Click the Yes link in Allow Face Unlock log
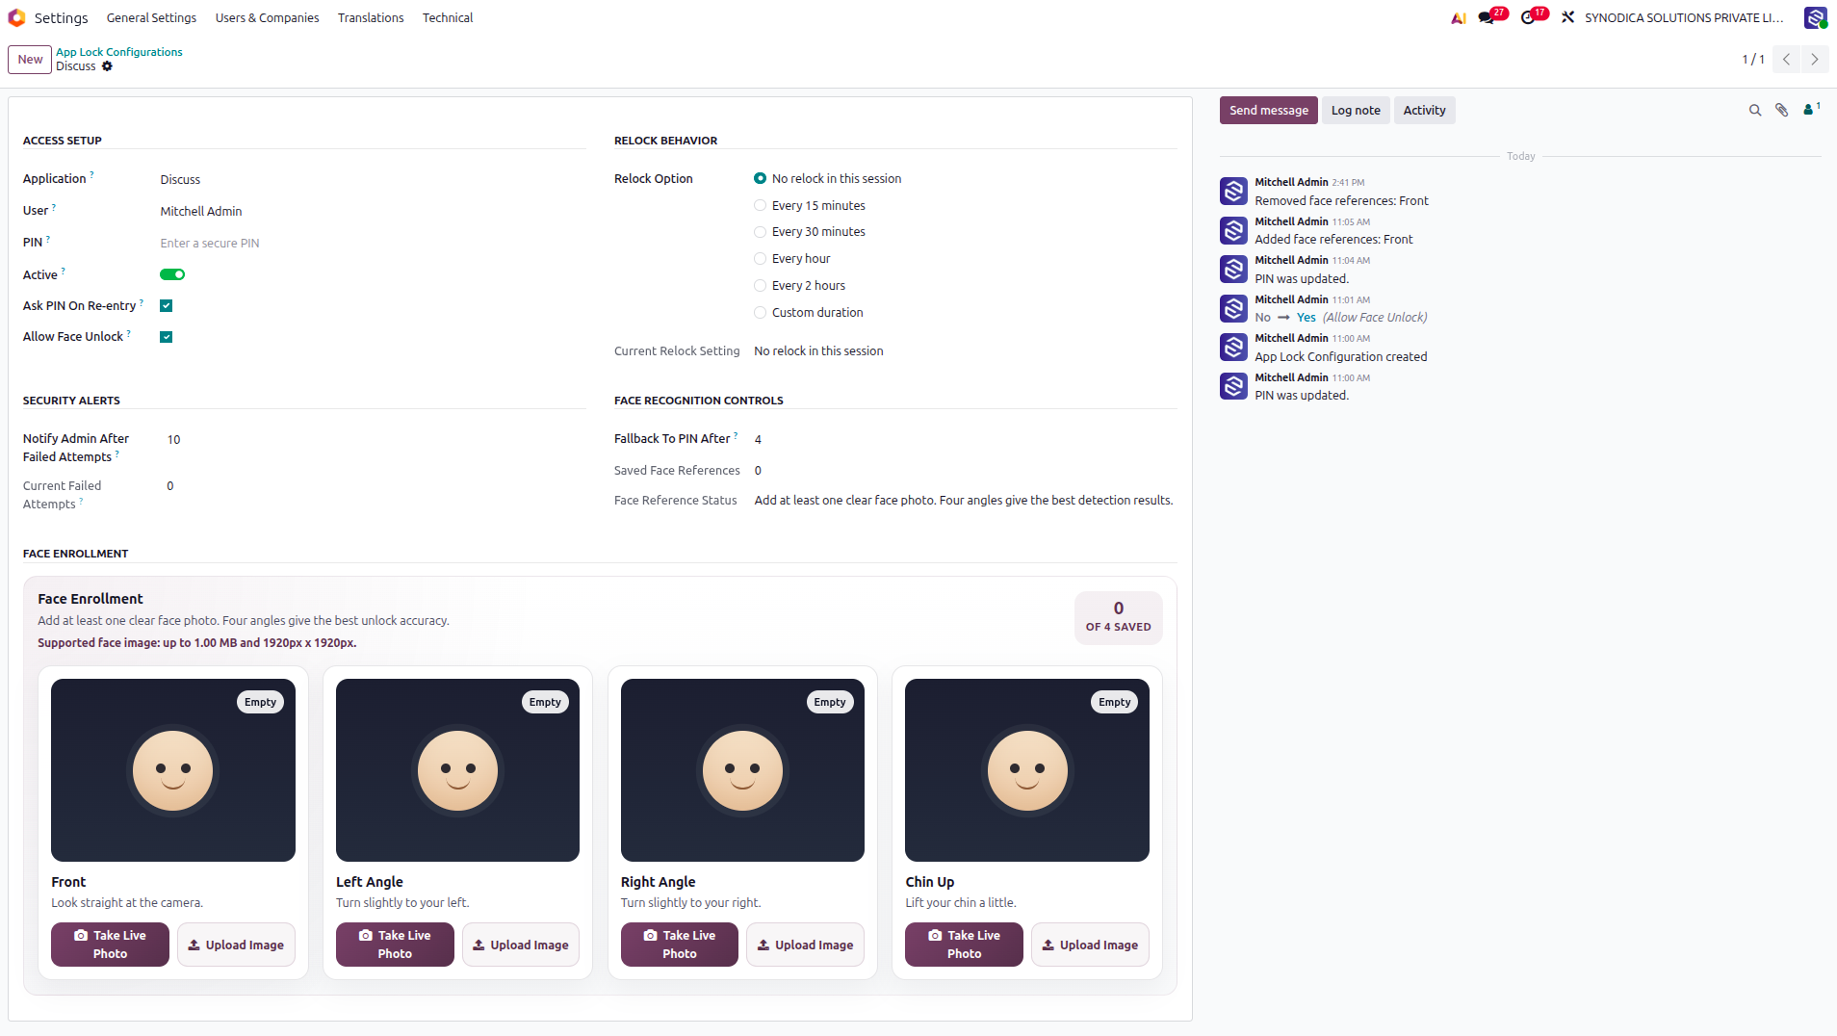Image resolution: width=1837 pixels, height=1036 pixels. (1306, 318)
